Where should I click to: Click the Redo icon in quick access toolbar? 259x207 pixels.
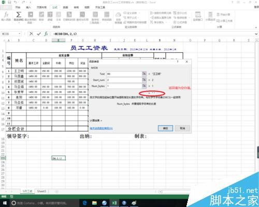[23, 2]
